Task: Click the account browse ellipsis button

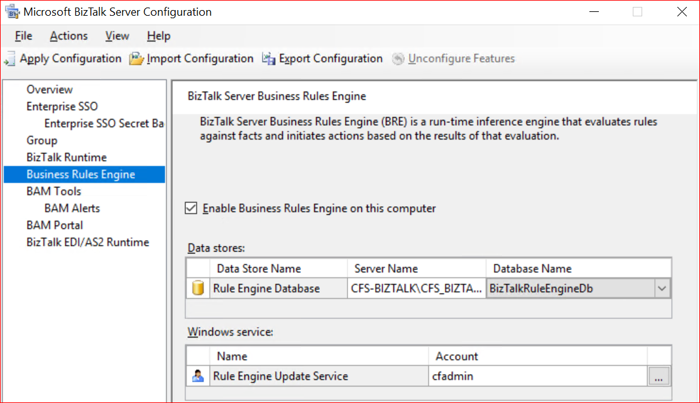Action: pyautogui.click(x=659, y=376)
